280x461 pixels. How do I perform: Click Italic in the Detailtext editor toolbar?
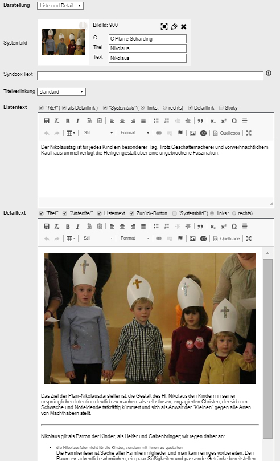click(x=78, y=227)
